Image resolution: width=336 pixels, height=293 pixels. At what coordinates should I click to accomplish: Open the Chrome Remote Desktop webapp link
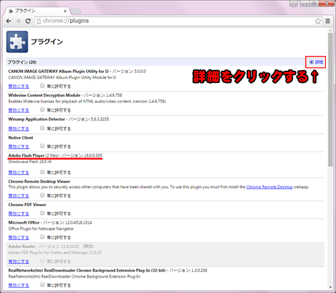click(x=269, y=187)
